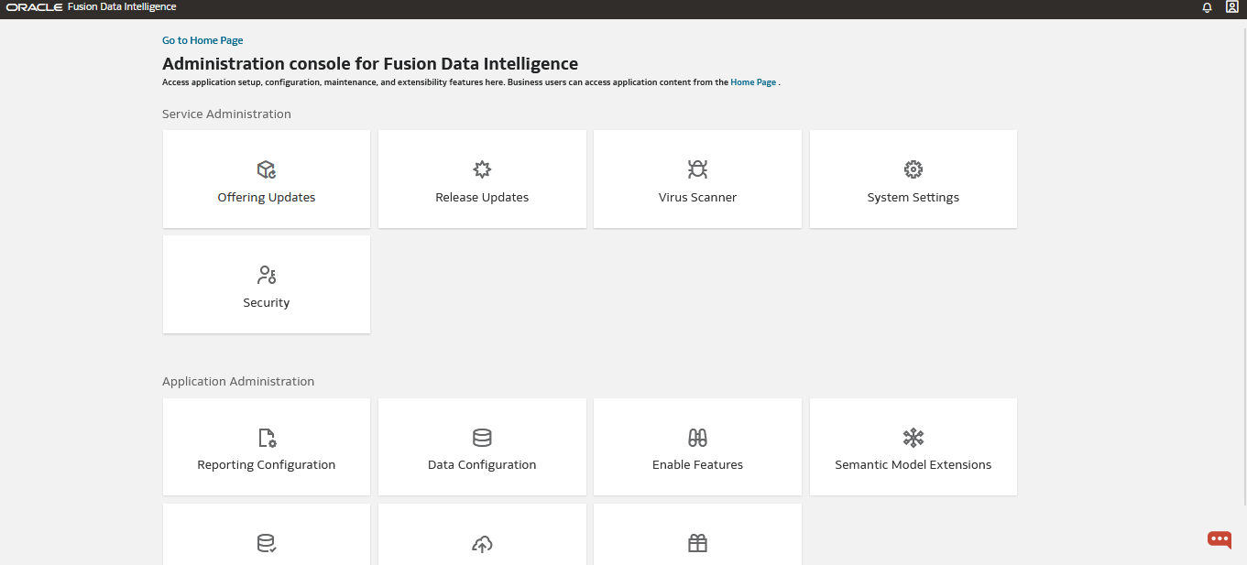Click the Data Configuration label
1247x565 pixels.
482,464
